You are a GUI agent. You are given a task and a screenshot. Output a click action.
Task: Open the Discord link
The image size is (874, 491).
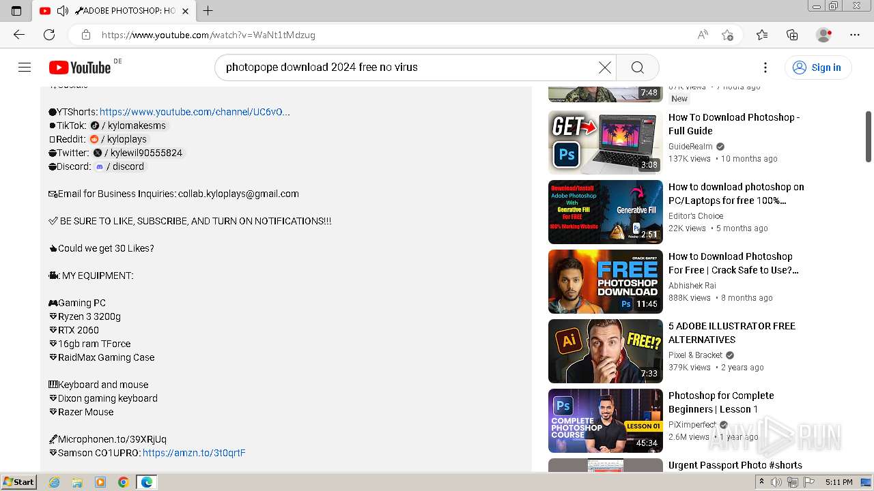pos(119,166)
